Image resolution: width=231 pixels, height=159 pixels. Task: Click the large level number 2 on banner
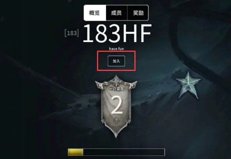click(117, 104)
